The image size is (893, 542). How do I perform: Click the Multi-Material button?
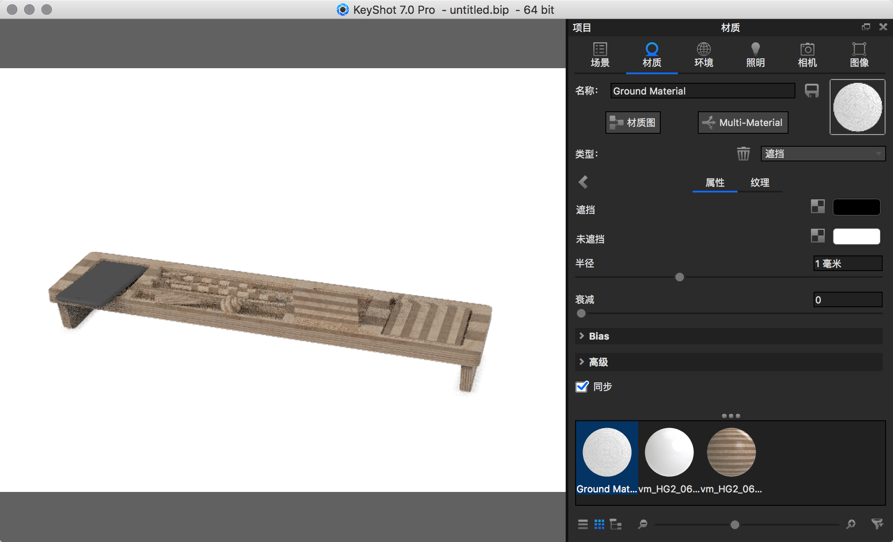[743, 123]
